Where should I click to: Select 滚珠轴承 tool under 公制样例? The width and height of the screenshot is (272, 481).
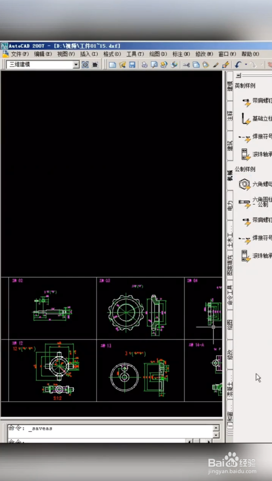coord(256,256)
